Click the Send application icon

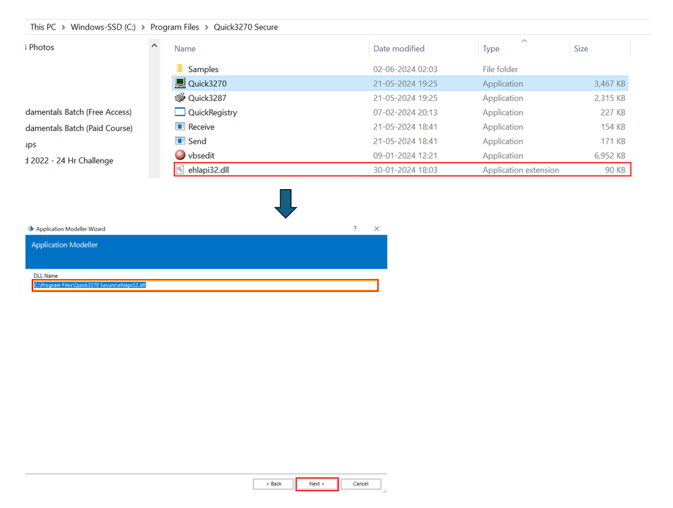[180, 141]
